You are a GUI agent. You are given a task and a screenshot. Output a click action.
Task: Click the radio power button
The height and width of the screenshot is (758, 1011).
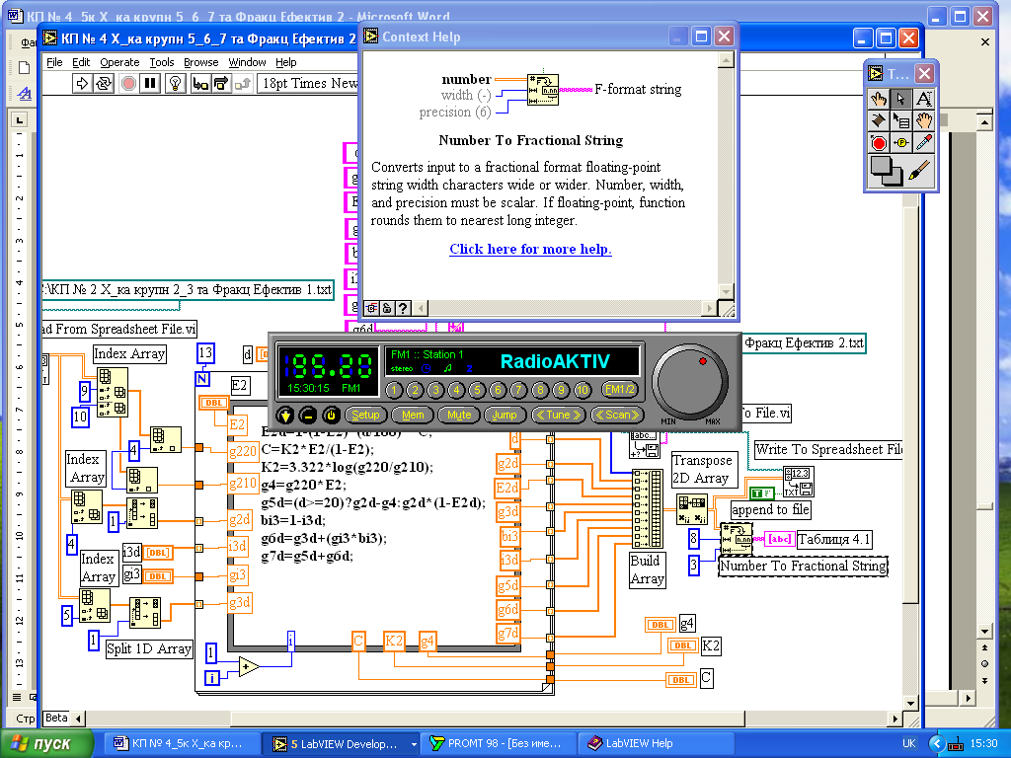(331, 416)
